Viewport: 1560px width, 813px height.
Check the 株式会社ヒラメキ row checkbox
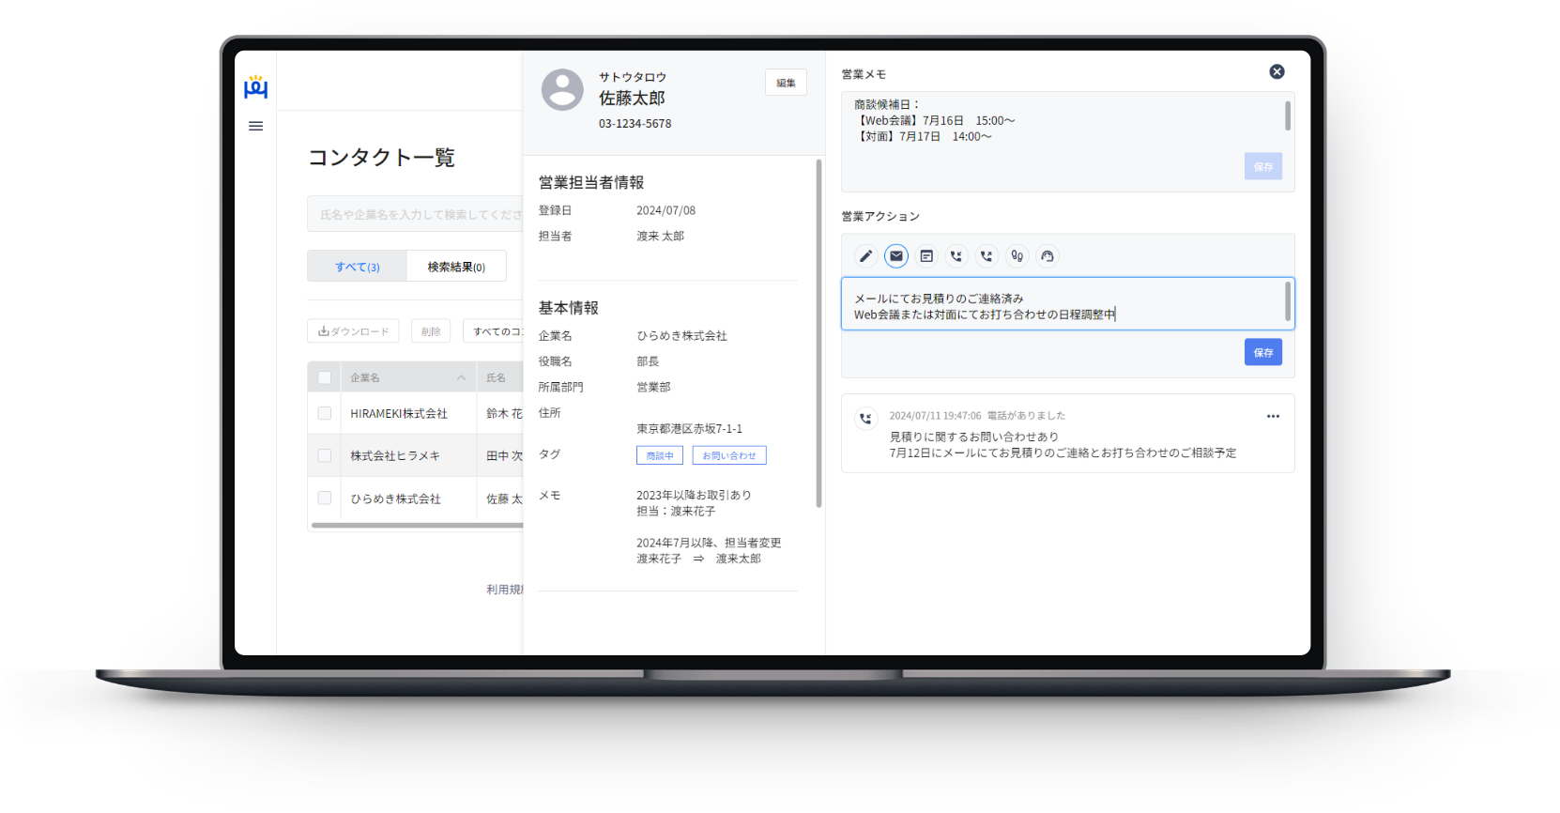[325, 455]
